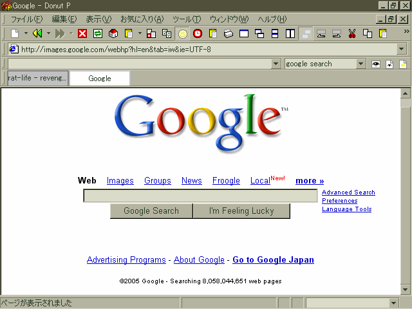
Task: Switch to the 'rat-life - reveng...' tab
Action: point(38,78)
